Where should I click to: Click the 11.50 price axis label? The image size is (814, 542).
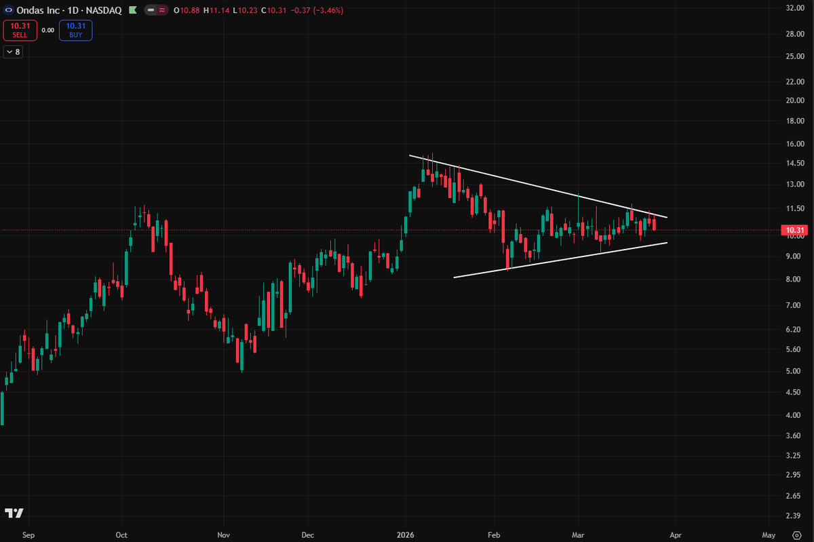coord(795,209)
